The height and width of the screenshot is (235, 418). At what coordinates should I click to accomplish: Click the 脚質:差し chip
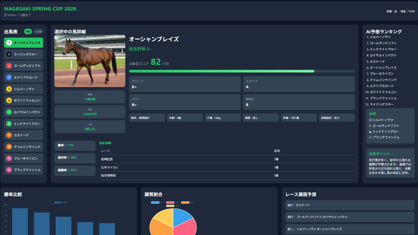261,118
